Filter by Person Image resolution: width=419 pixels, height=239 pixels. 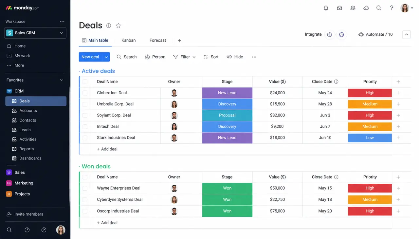point(155,57)
